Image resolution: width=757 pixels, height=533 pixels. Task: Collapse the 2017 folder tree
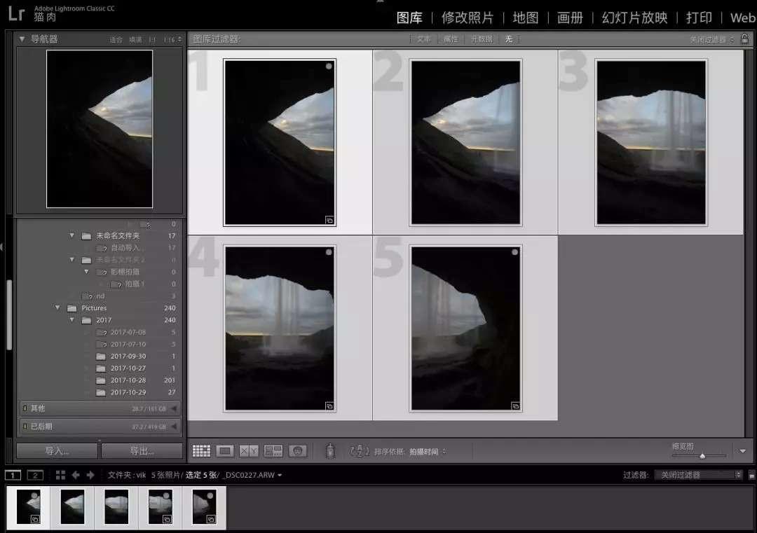tap(71, 320)
